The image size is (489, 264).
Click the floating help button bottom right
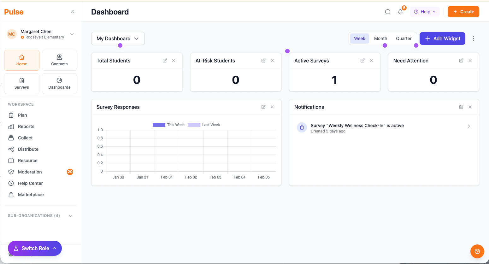pos(477,251)
